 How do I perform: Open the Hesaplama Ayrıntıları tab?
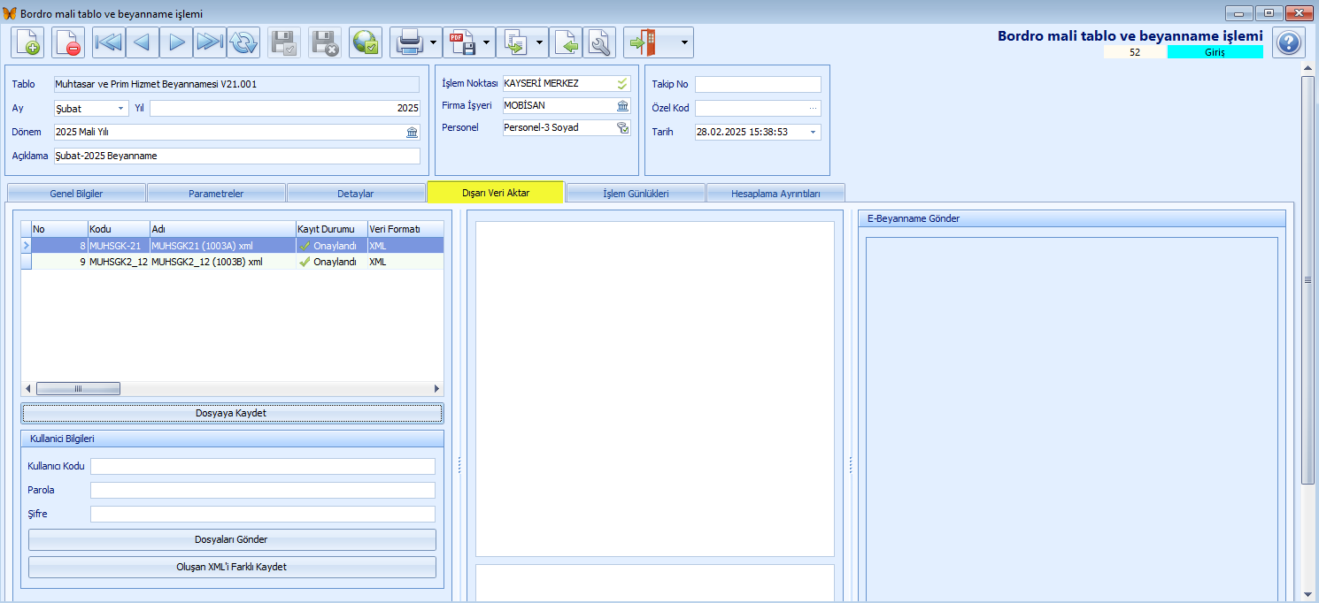pos(775,193)
